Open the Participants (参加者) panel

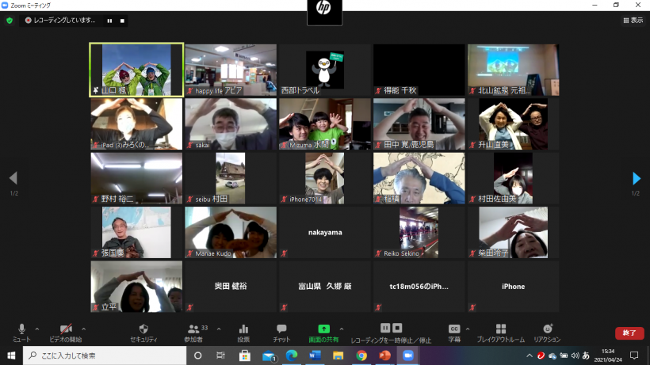coord(193,332)
